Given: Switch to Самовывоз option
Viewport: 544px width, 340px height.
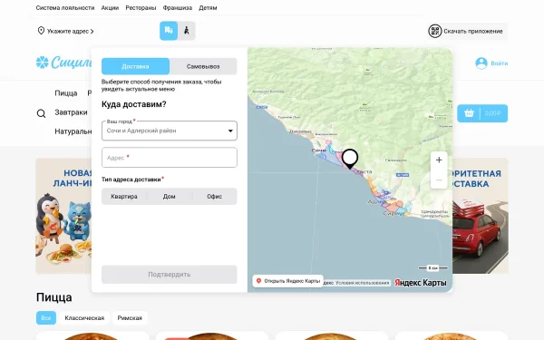Looking at the screenshot, I should point(203,66).
